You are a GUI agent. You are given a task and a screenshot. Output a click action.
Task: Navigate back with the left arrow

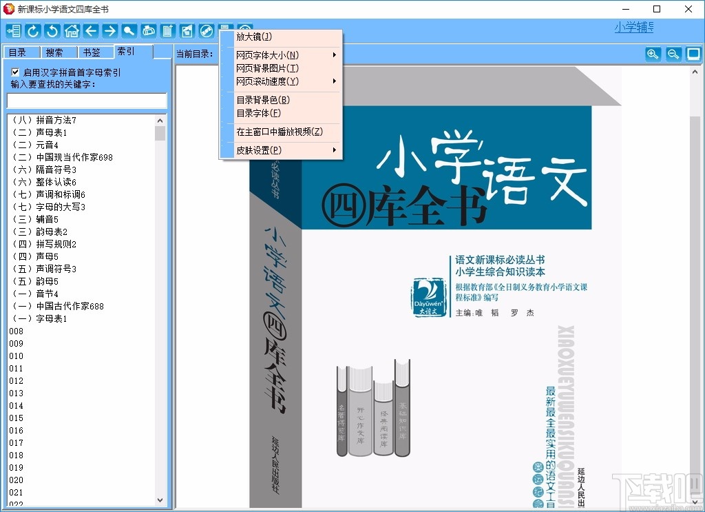click(x=91, y=30)
